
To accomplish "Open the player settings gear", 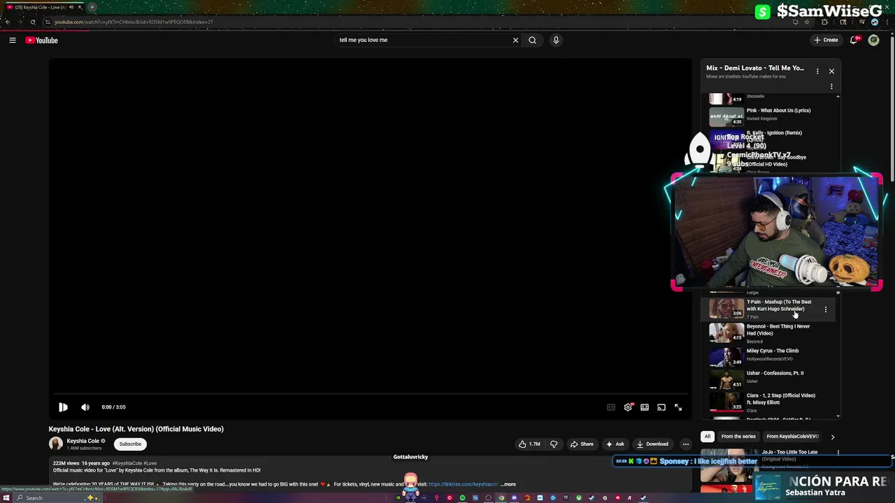I will [x=628, y=407].
